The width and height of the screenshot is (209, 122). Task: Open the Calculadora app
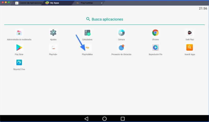click(87, 33)
